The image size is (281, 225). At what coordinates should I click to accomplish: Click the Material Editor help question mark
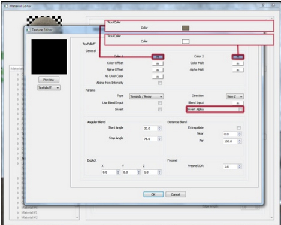point(263,5)
